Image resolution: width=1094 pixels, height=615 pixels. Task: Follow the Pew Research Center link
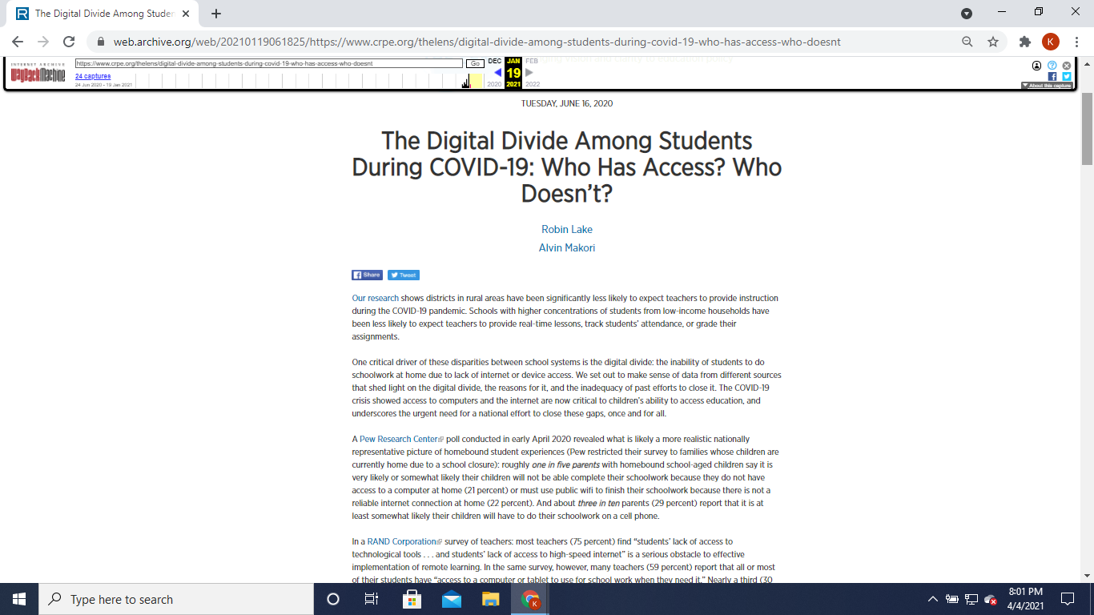(397, 439)
